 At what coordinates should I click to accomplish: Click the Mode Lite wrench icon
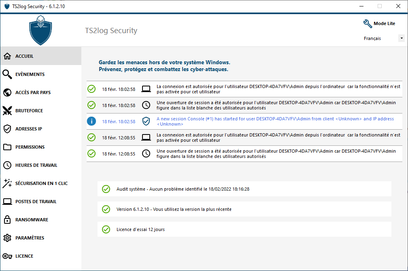[368, 23]
